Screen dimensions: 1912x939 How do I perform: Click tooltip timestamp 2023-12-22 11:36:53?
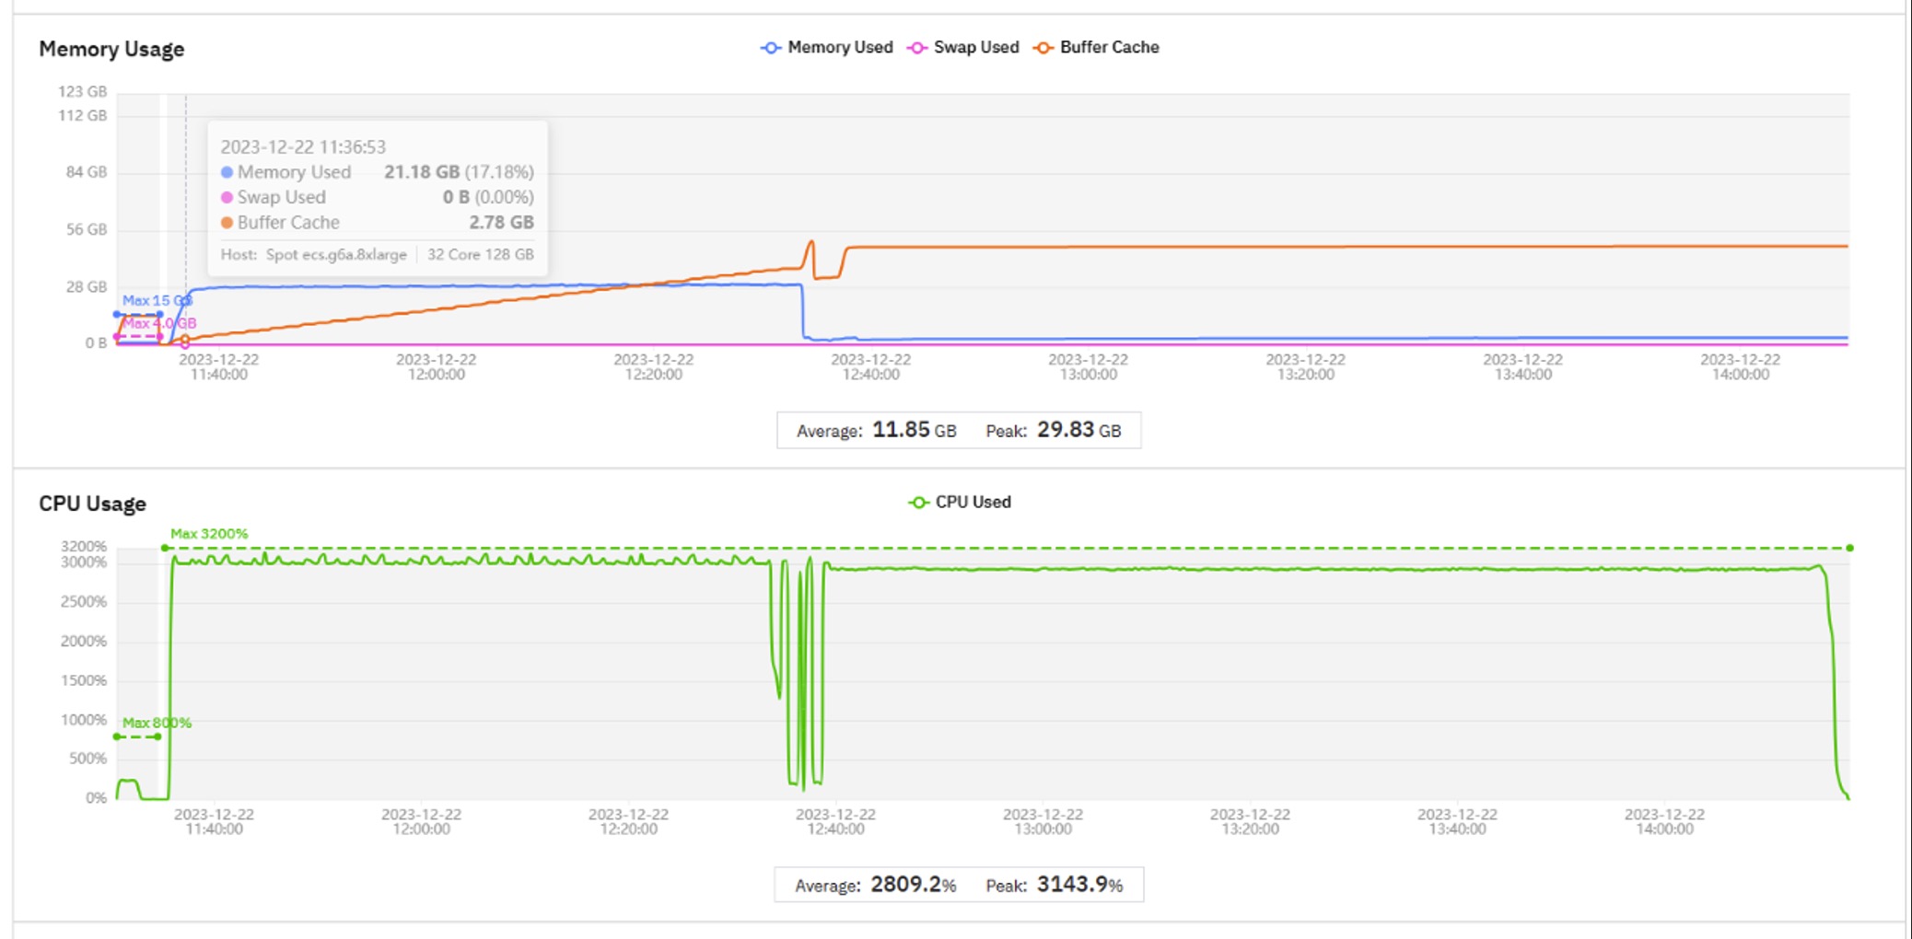[303, 146]
